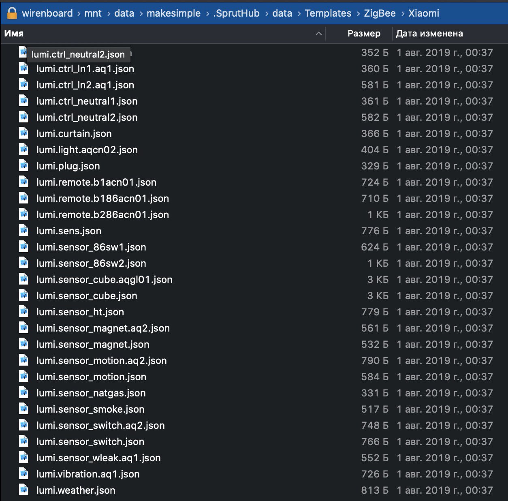Screen dimensions: 508x501
Task: Select Xiaomi in the breadcrumb path
Action: [424, 13]
